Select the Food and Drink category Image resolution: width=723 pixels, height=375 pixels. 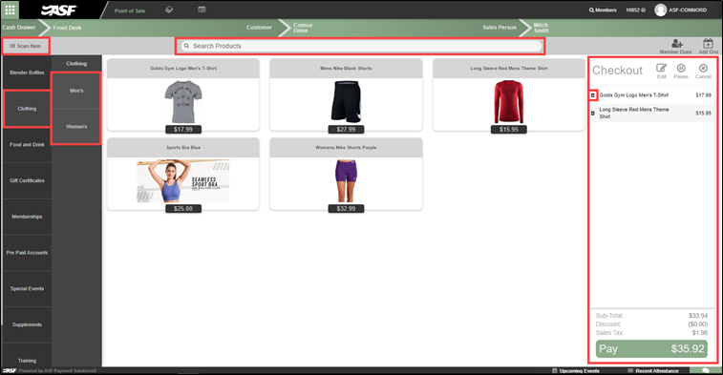coord(27,145)
